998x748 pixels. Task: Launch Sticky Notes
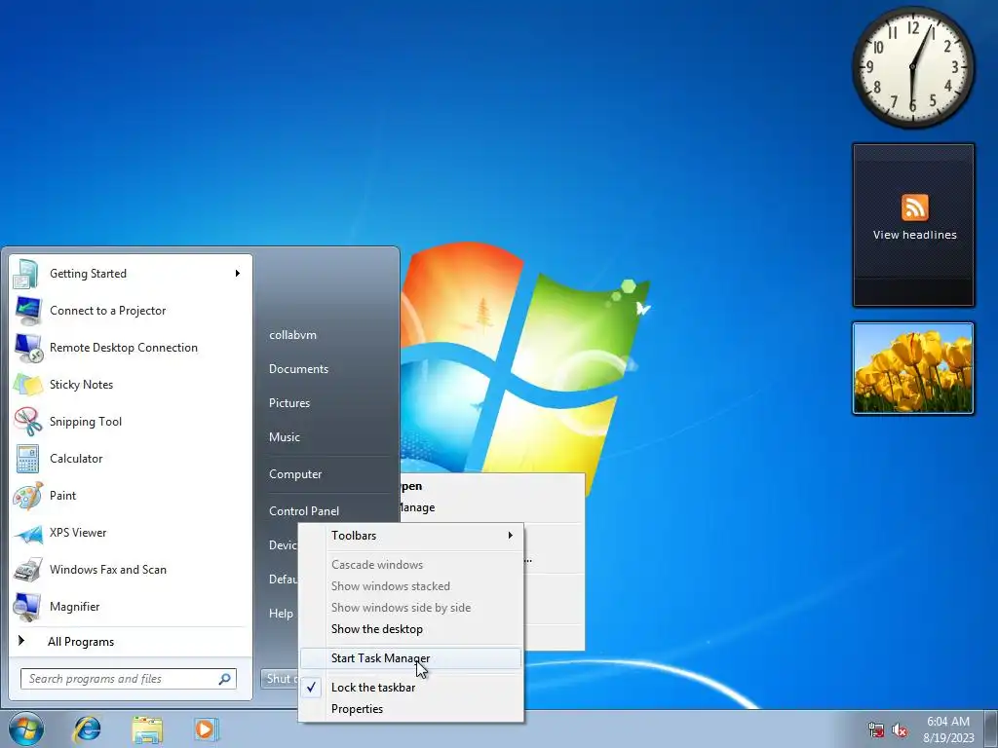pos(131,384)
